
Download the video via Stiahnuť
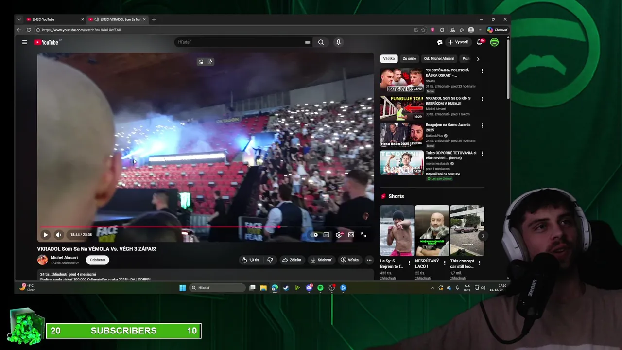[321, 260]
